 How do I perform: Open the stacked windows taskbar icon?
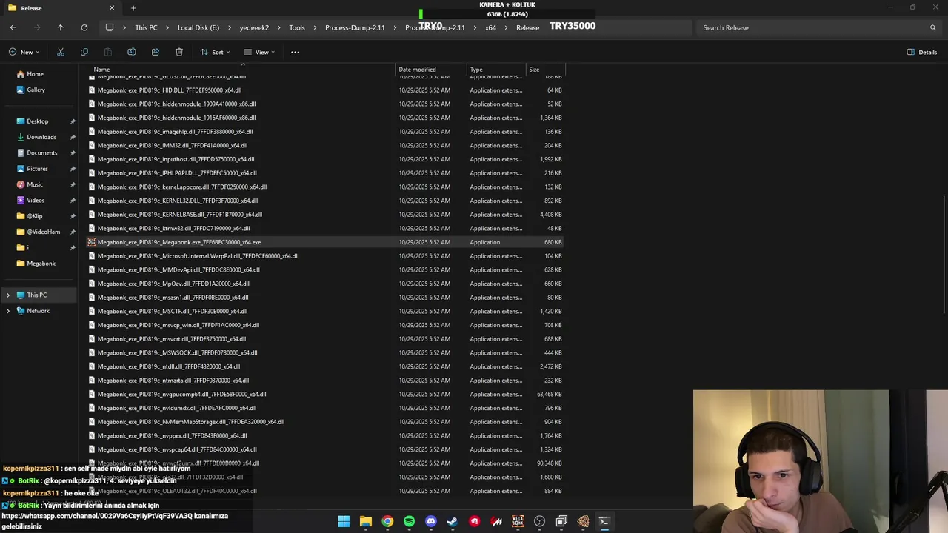point(561,521)
